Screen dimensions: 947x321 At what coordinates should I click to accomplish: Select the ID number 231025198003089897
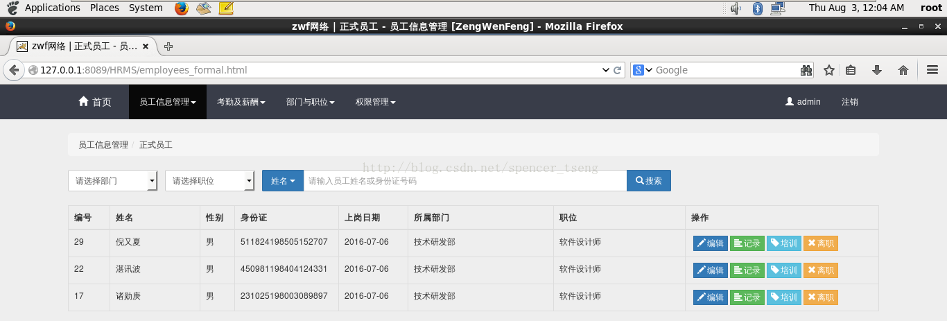tap(284, 296)
